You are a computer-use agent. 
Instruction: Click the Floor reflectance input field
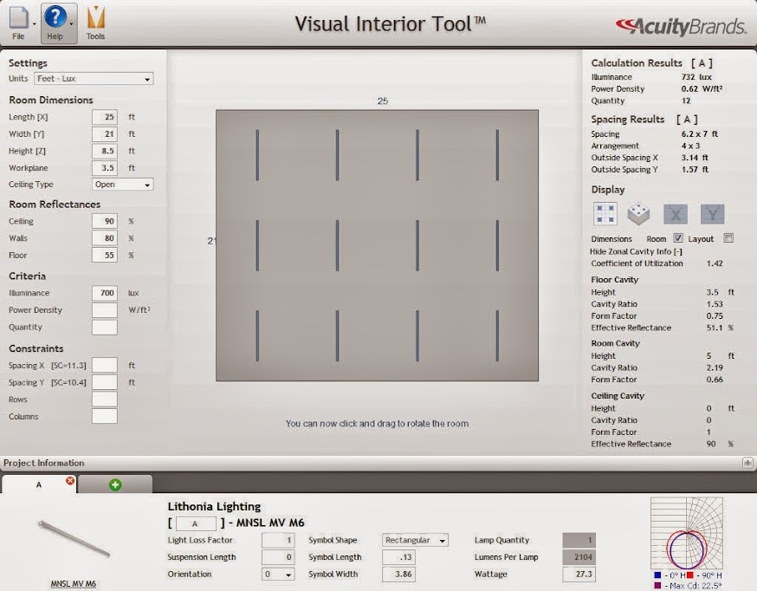[105, 255]
